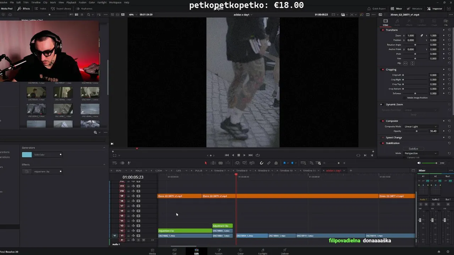
Task: Click Overwrite Clip edit icon
Action: (245, 163)
